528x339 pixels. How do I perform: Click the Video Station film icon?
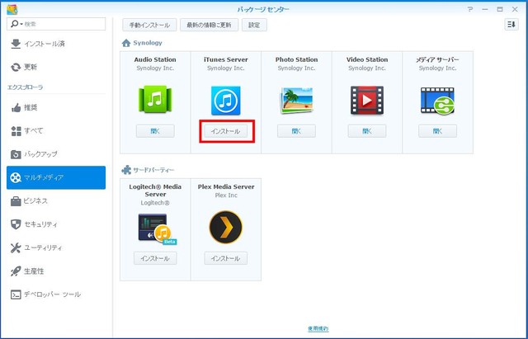tap(366, 101)
